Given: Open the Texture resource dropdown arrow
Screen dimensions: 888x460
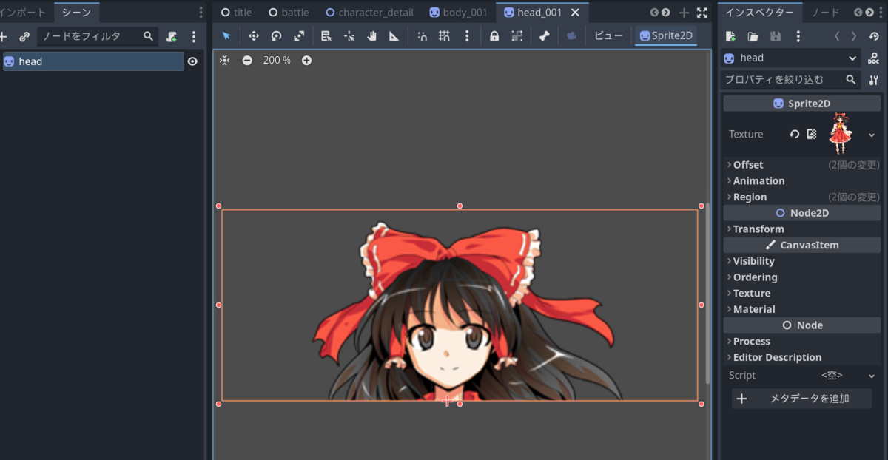Looking at the screenshot, I should (x=871, y=135).
